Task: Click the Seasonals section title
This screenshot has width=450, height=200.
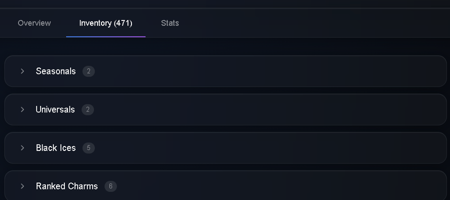Action: 55,71
